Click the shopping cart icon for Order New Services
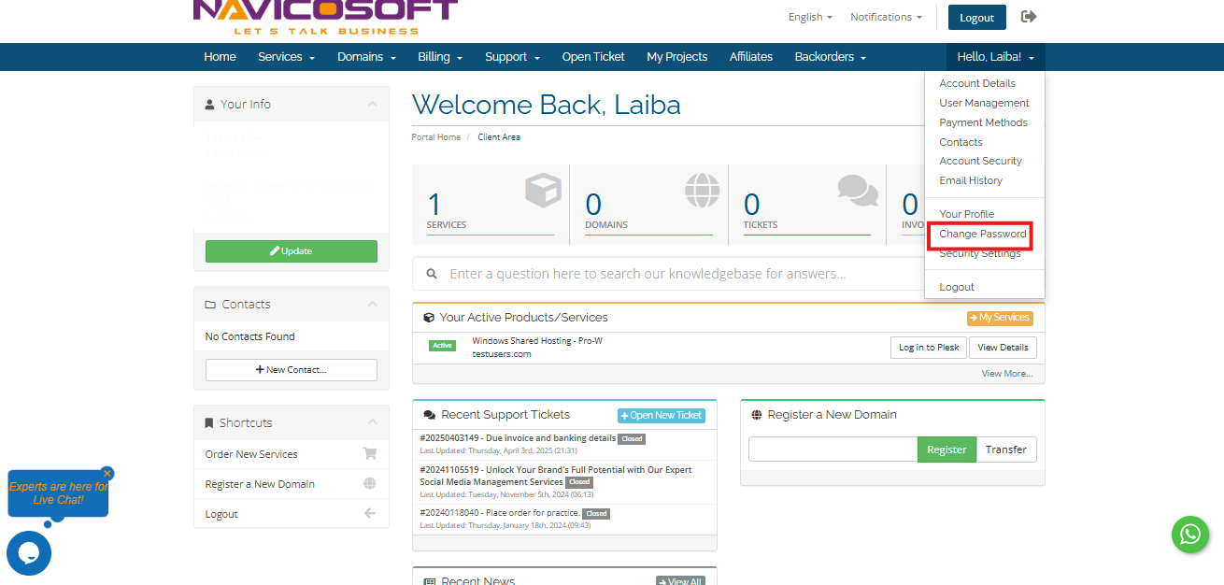This screenshot has height=585, width=1224. coord(369,454)
